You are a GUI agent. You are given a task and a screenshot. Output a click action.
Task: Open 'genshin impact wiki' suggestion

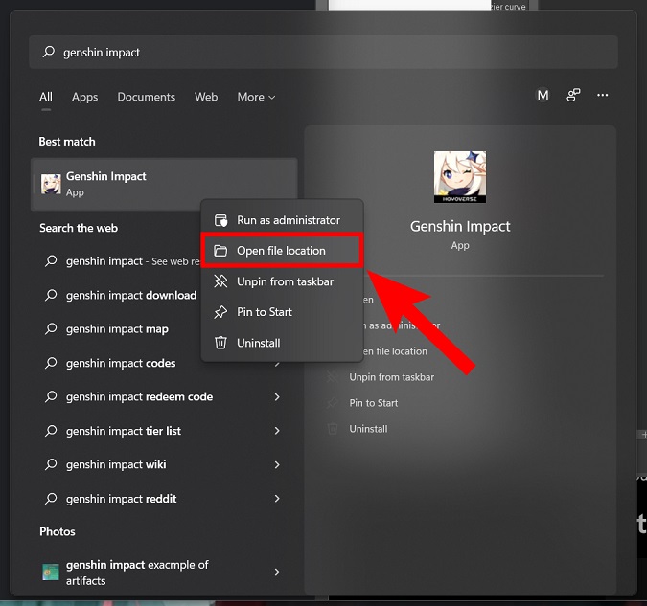164,464
